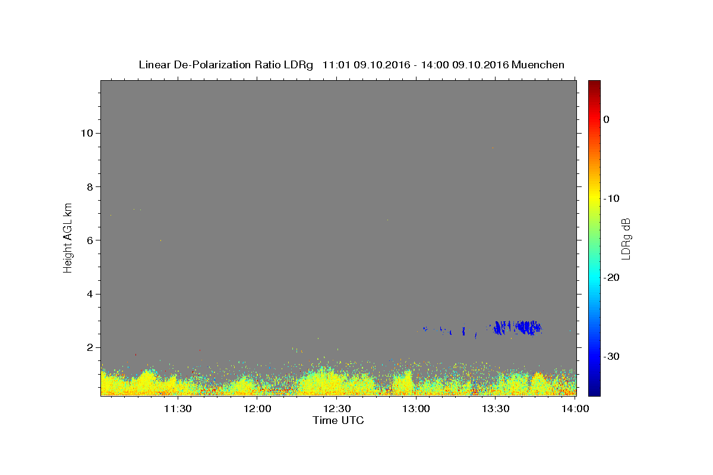The image size is (713, 475).
Task: Click the Height AGL km axis title
Action: (x=68, y=237)
